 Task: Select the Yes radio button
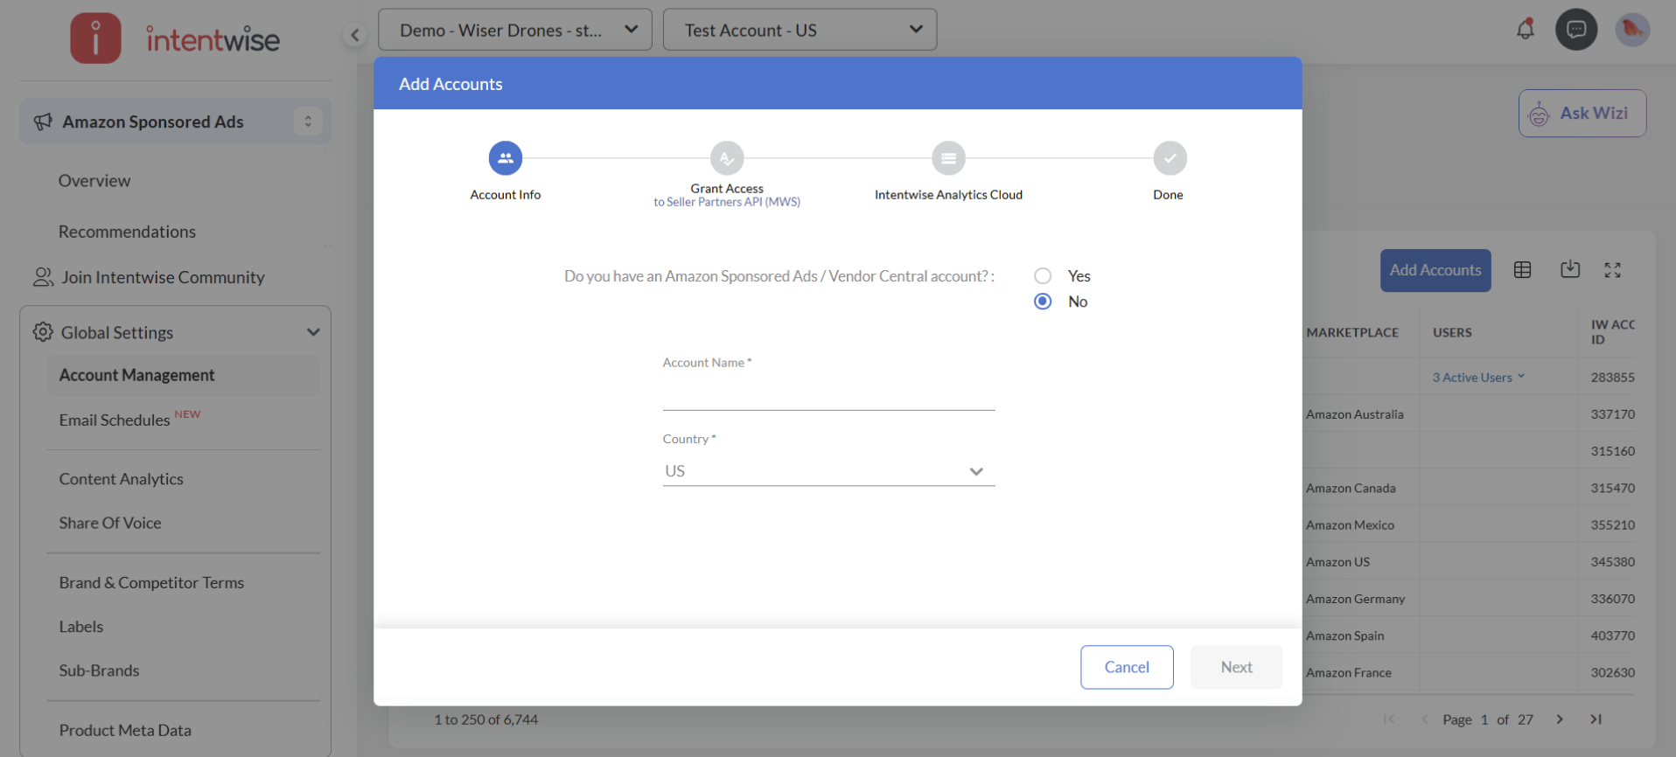[x=1043, y=276]
